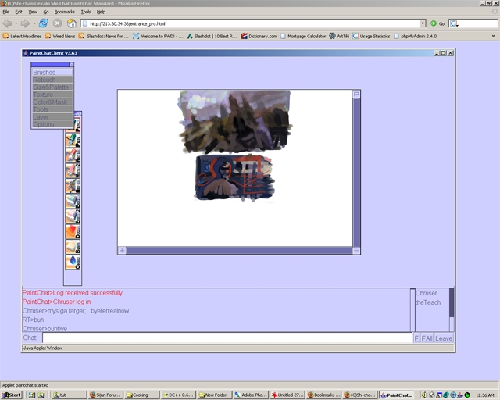Open Firefox Bookmarks menu
The width and height of the screenshot is (500, 400).
tap(64, 12)
